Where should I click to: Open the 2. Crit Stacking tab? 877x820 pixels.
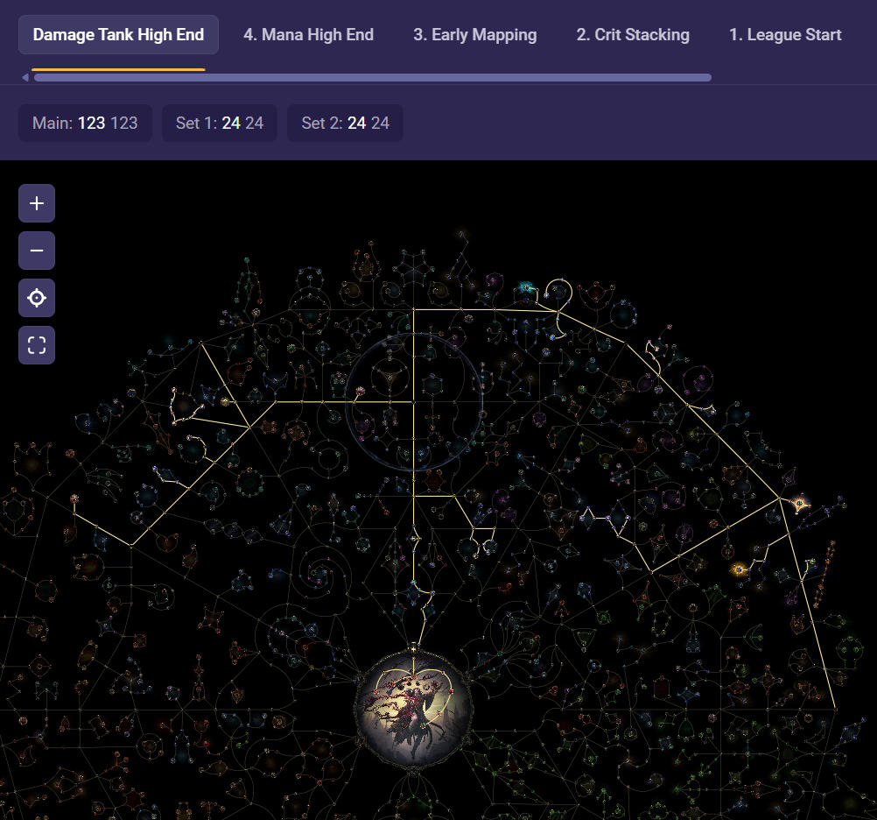(x=632, y=35)
